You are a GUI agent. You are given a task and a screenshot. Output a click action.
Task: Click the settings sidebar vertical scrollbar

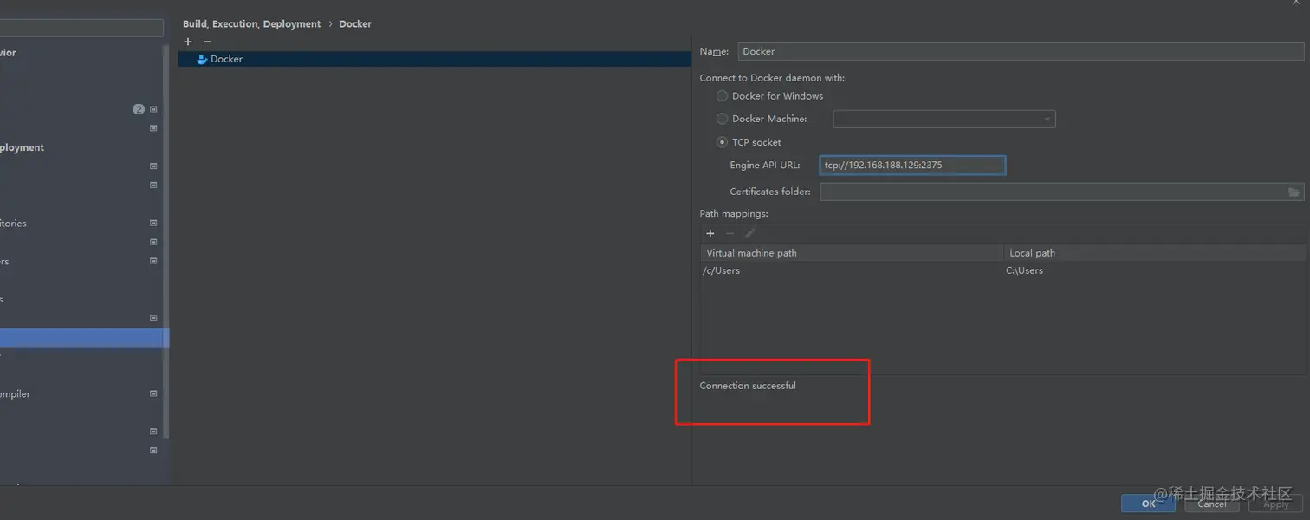click(x=165, y=240)
